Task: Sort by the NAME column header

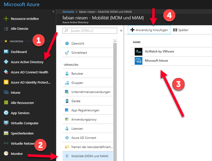Action: (136, 42)
